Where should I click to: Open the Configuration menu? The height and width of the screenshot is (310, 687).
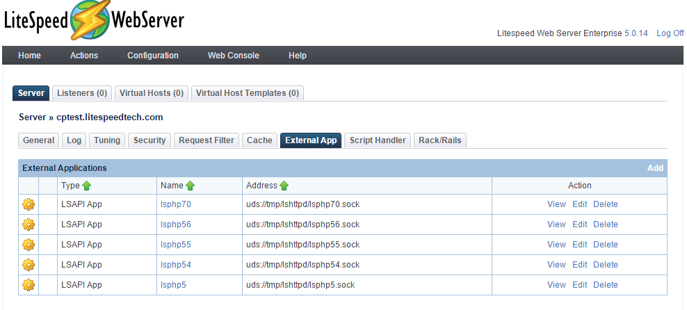(x=153, y=56)
